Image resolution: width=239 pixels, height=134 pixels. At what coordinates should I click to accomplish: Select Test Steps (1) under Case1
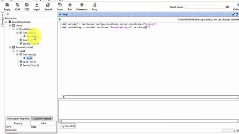tap(29, 55)
